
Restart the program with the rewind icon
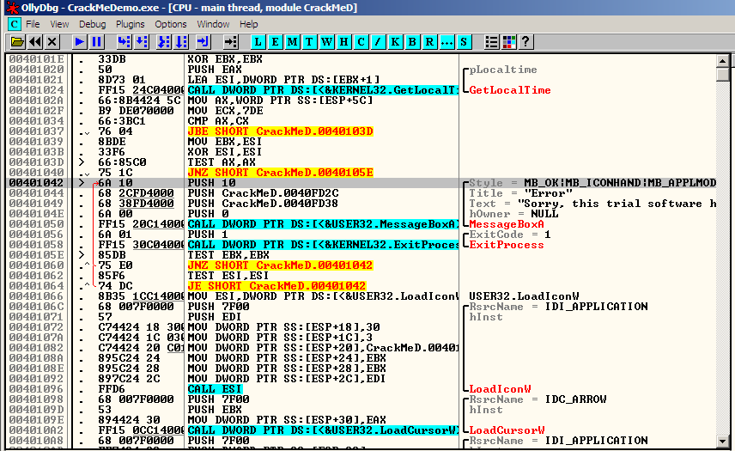(35, 41)
